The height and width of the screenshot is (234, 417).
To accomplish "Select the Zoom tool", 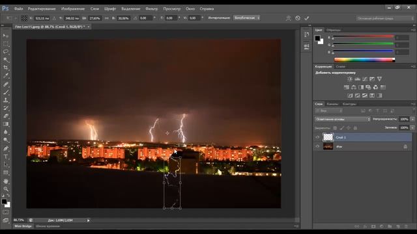I will tap(6, 189).
